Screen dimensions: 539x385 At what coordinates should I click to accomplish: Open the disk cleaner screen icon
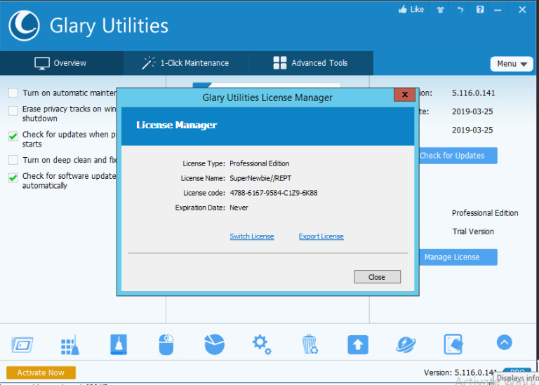click(x=22, y=344)
